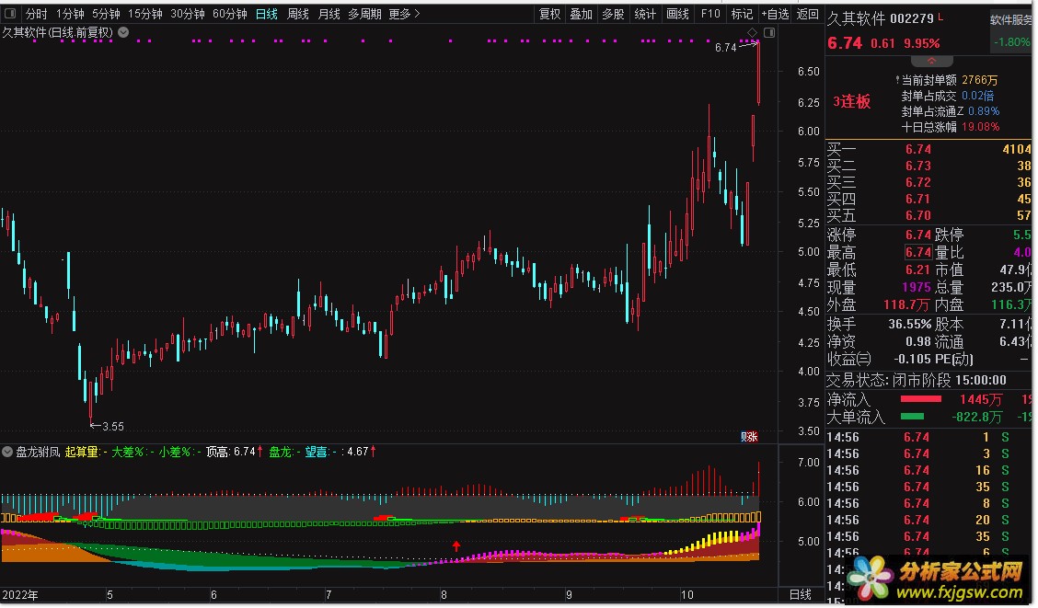The image size is (1038, 608).
Task: Select the 买一 6.74 order row
Action: [x=928, y=150]
